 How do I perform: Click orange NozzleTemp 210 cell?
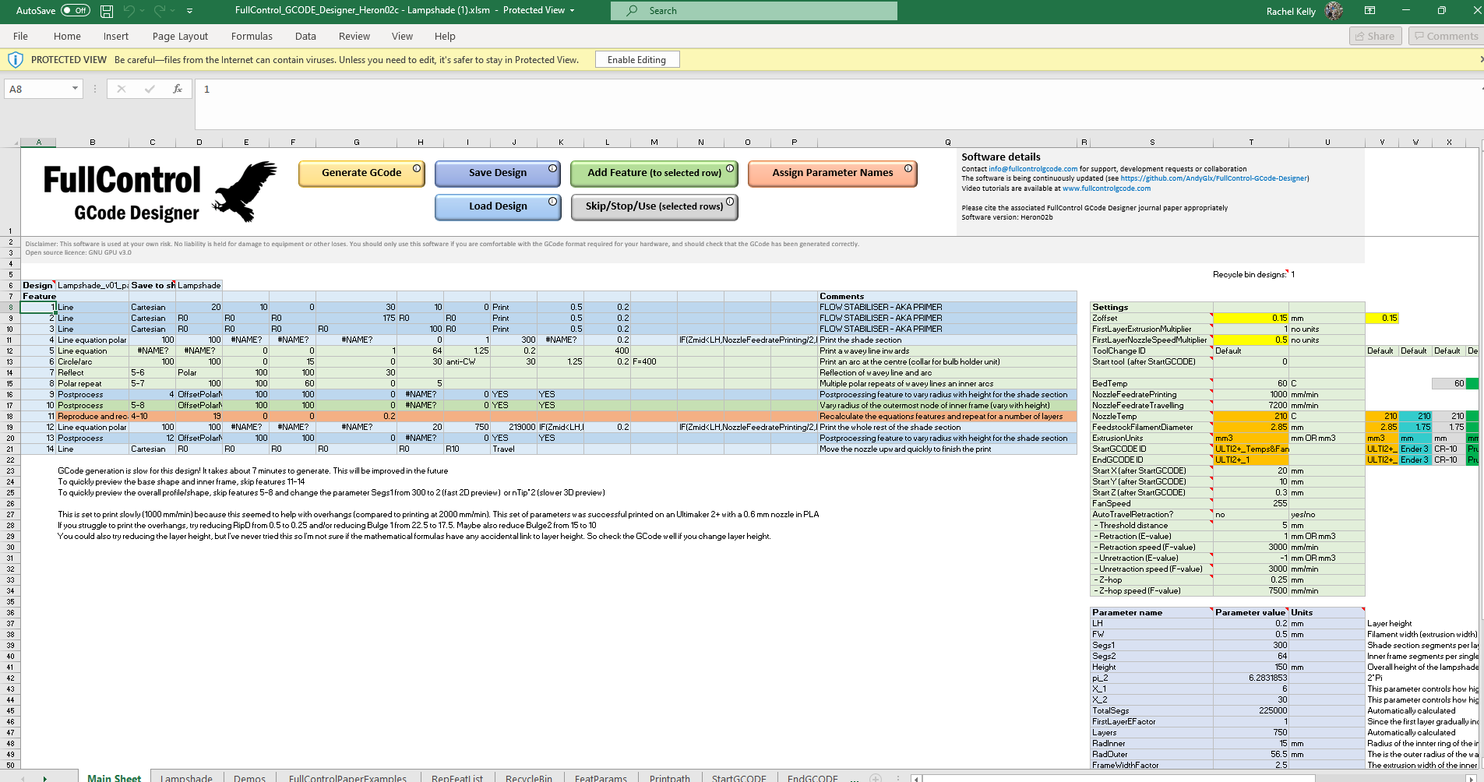pyautogui.click(x=1250, y=416)
